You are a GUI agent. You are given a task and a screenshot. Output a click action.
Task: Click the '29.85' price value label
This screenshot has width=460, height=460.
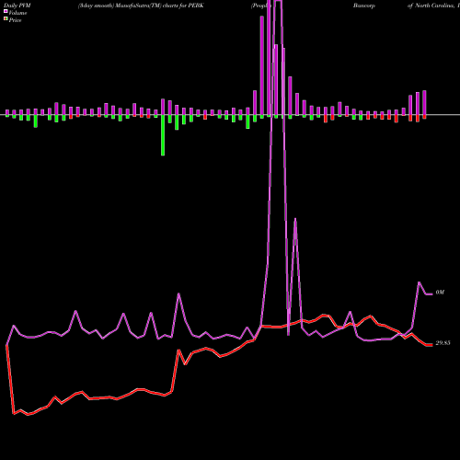coord(443,343)
